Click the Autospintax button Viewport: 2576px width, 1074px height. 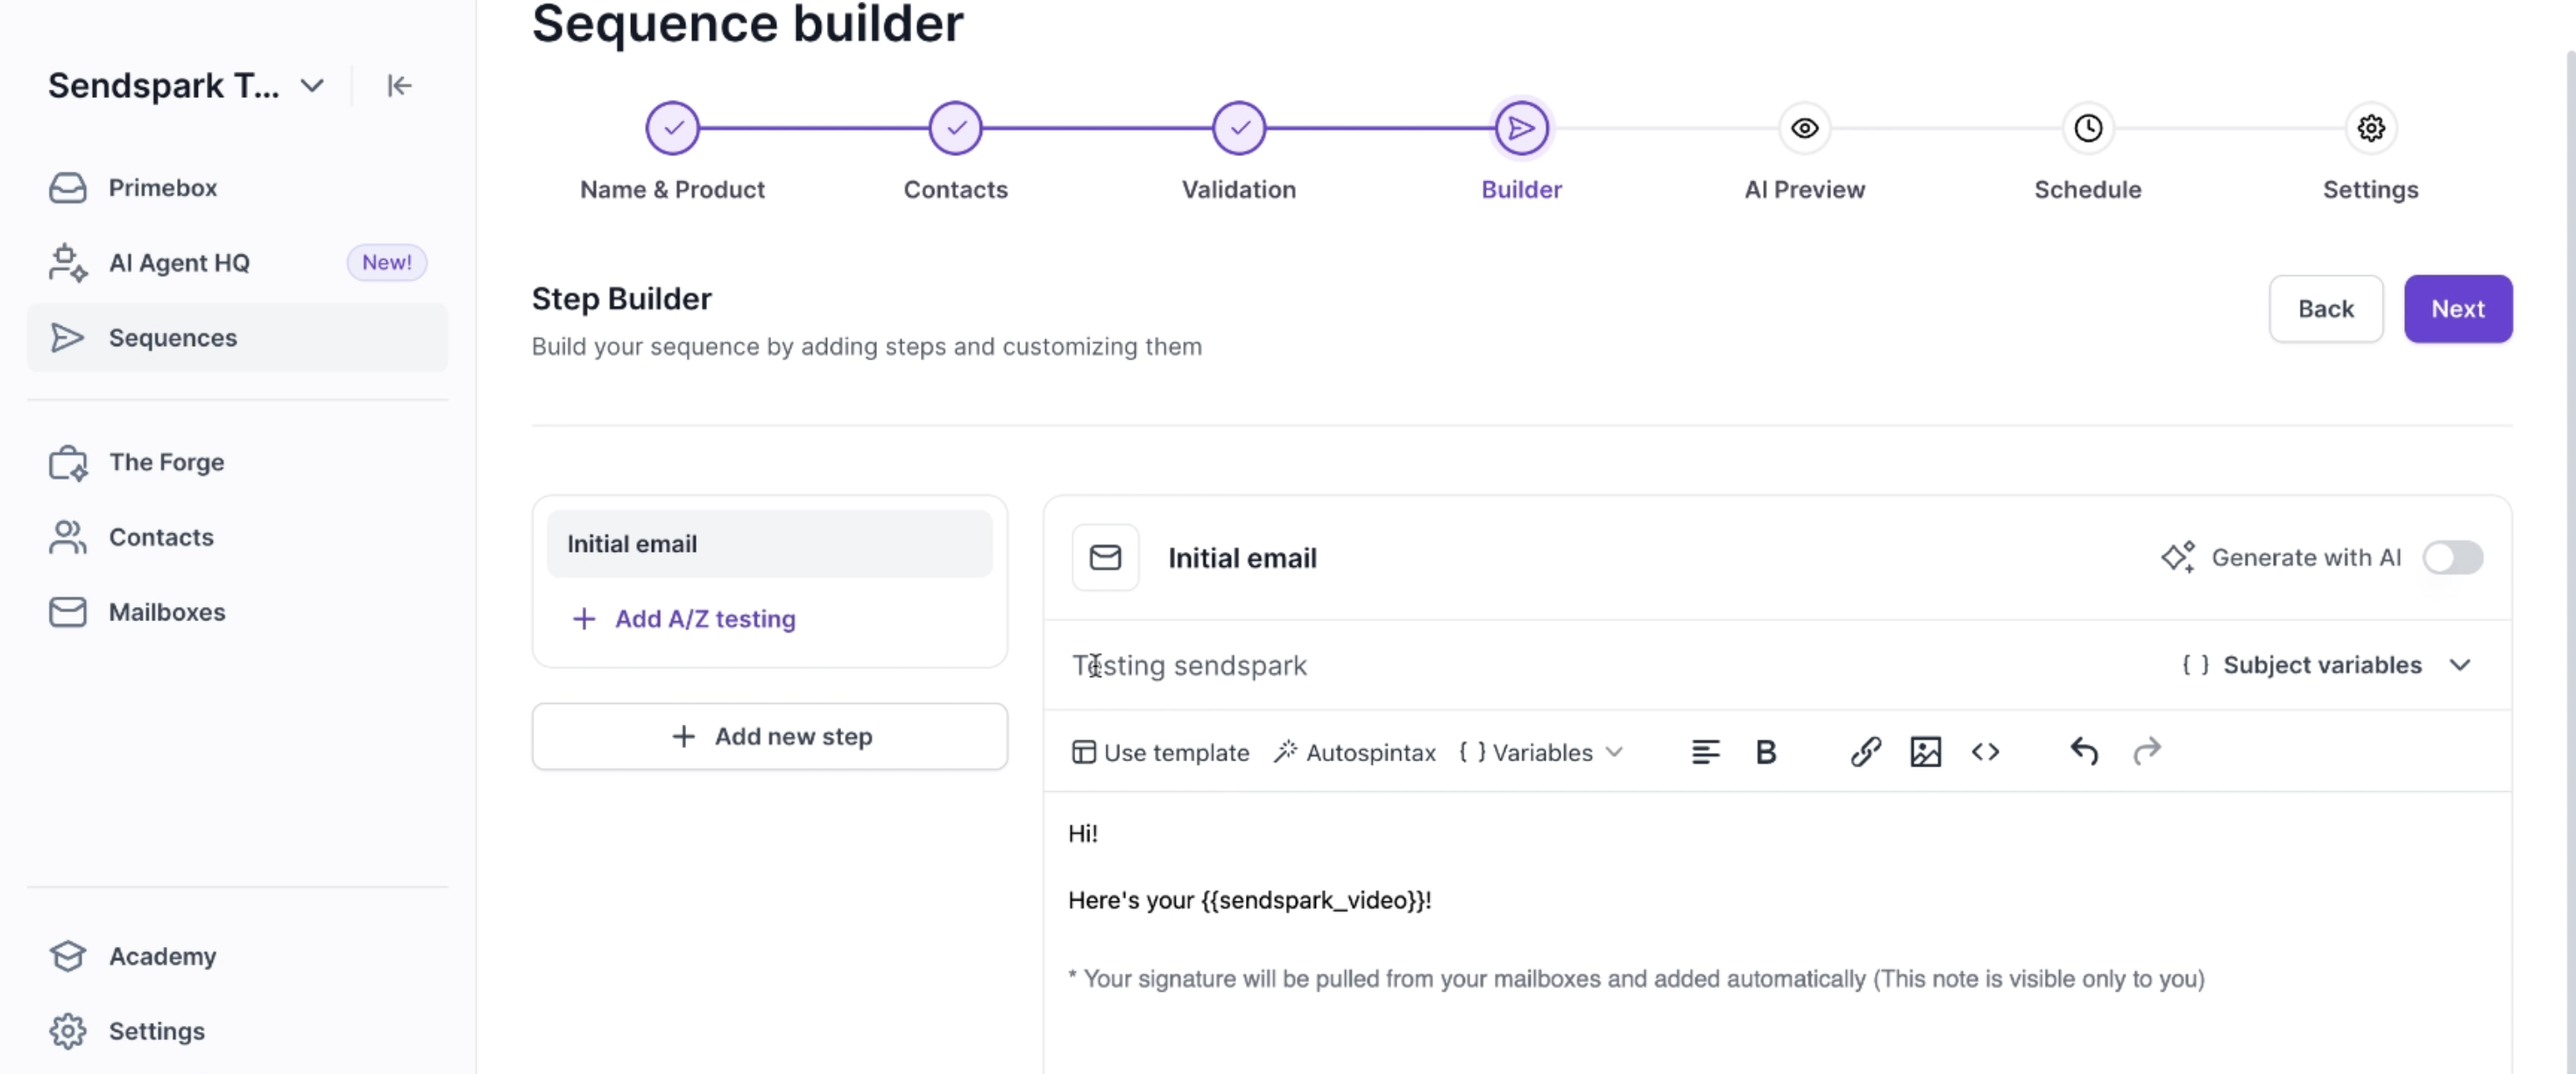(x=1354, y=752)
